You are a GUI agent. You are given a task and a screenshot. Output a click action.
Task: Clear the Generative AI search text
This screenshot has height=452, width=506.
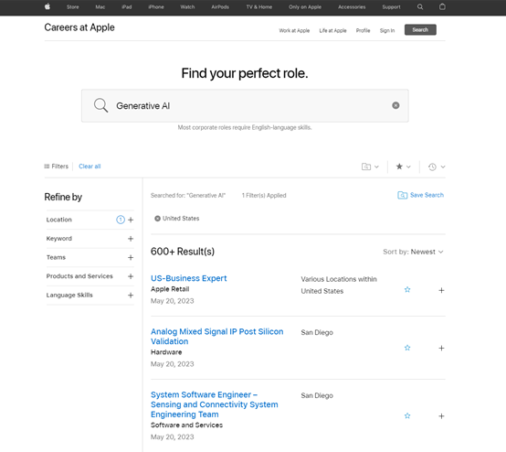pyautogui.click(x=395, y=105)
